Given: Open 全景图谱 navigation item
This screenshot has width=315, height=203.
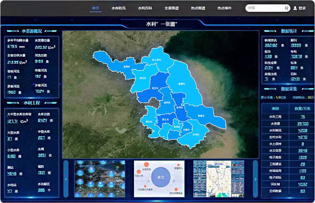Looking at the screenshot, I should click(171, 8).
